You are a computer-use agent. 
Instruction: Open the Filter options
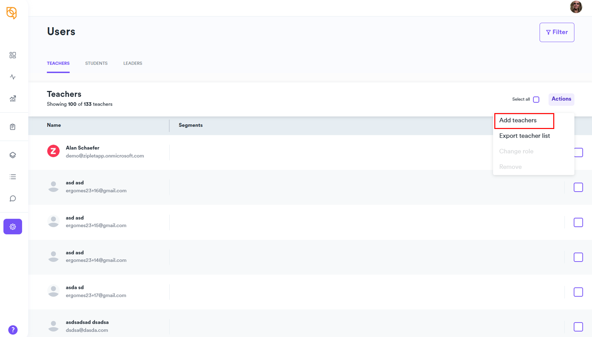[557, 32]
